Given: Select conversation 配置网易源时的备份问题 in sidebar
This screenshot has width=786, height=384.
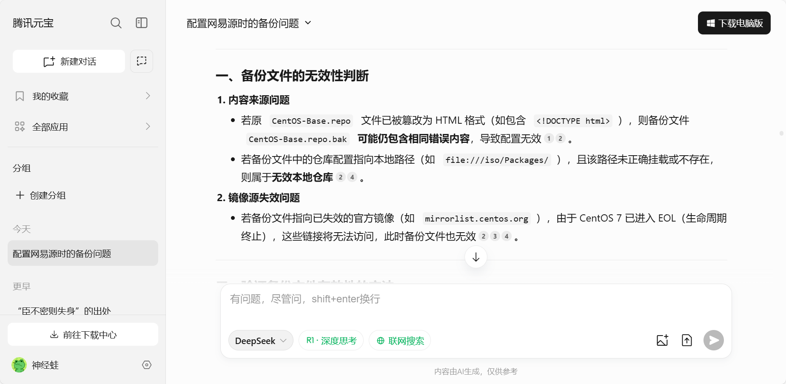Looking at the screenshot, I should (x=83, y=253).
